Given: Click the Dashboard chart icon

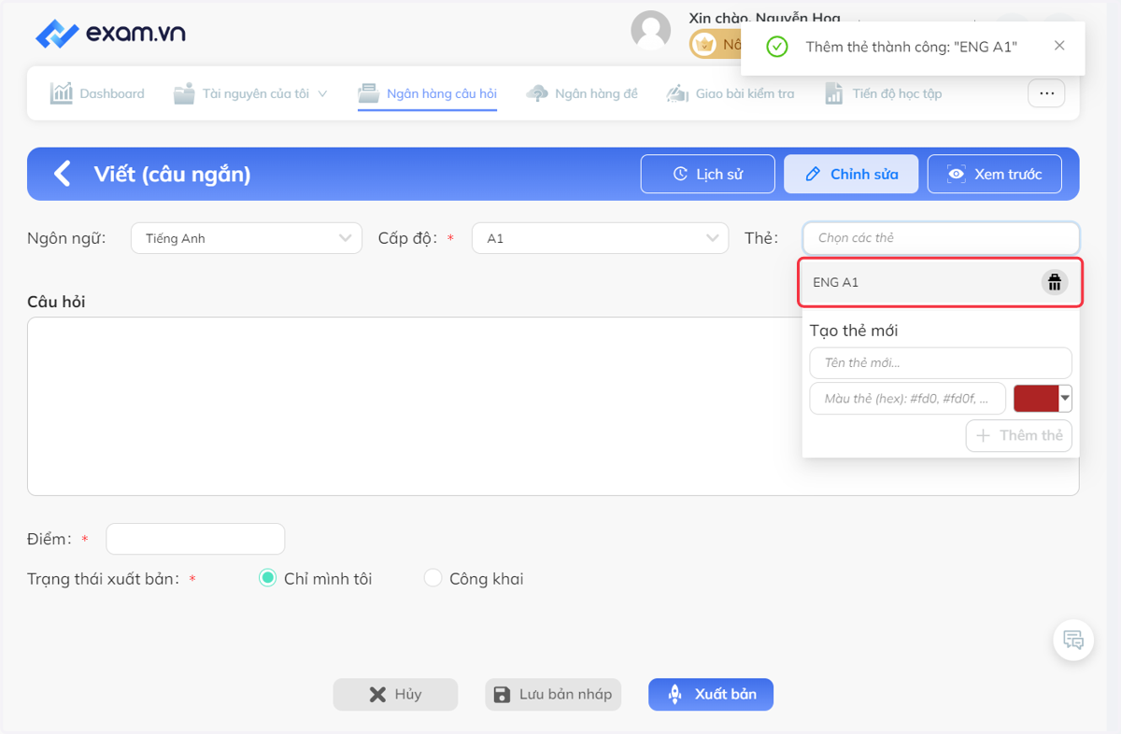Looking at the screenshot, I should 62,92.
